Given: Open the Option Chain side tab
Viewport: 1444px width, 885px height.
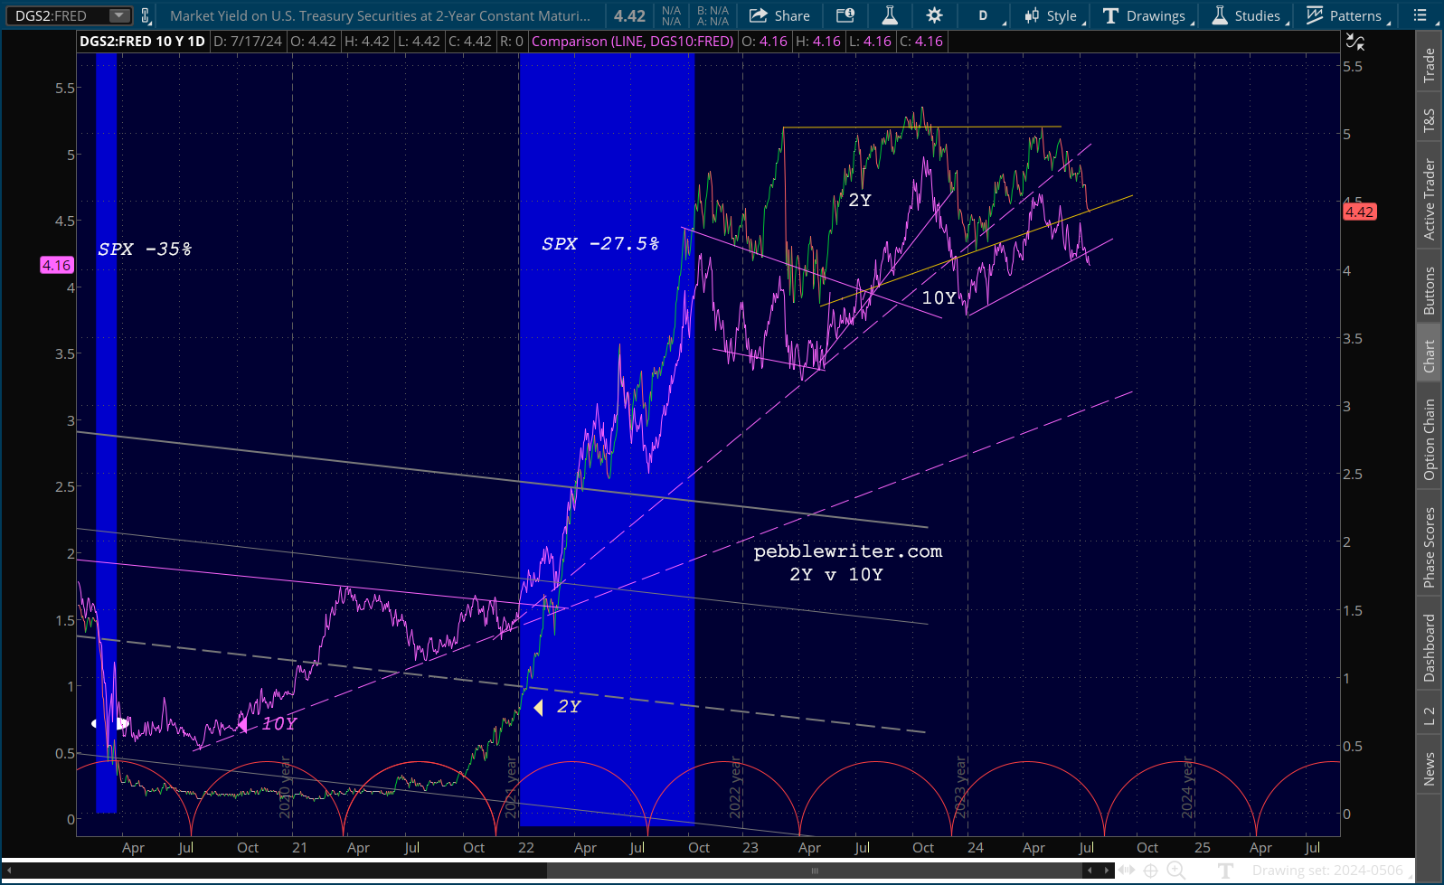Looking at the screenshot, I should point(1430,439).
